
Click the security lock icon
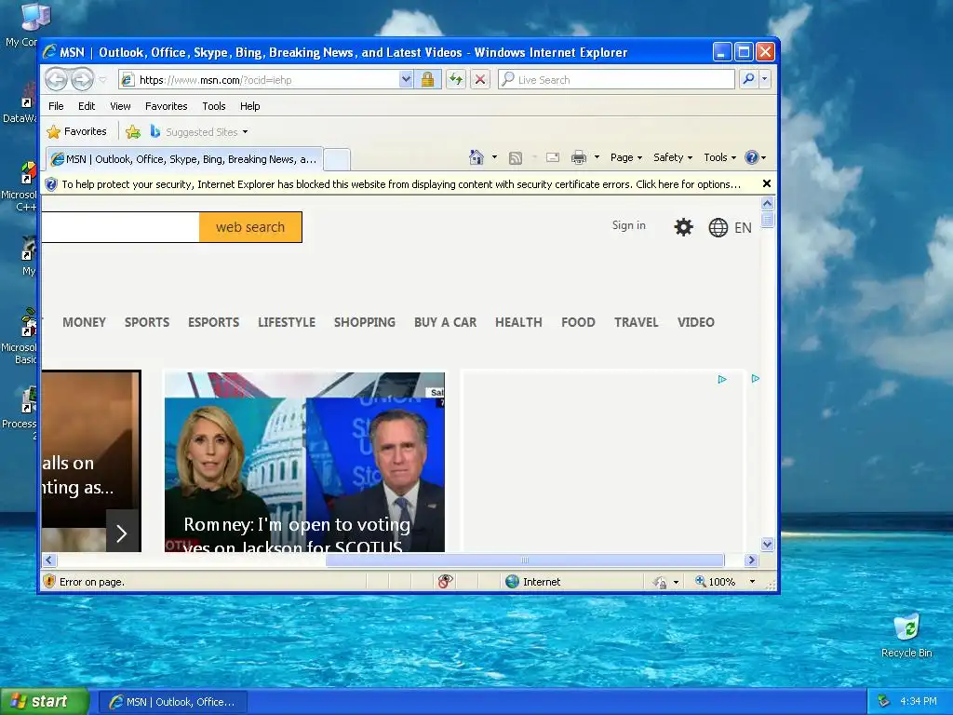point(428,80)
